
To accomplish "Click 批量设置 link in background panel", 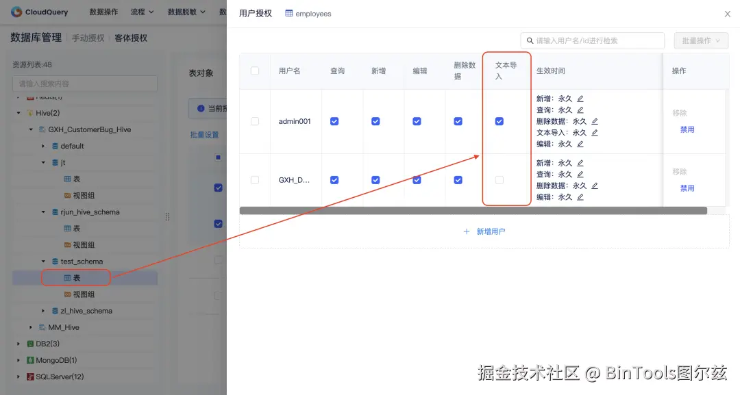I will (204, 135).
